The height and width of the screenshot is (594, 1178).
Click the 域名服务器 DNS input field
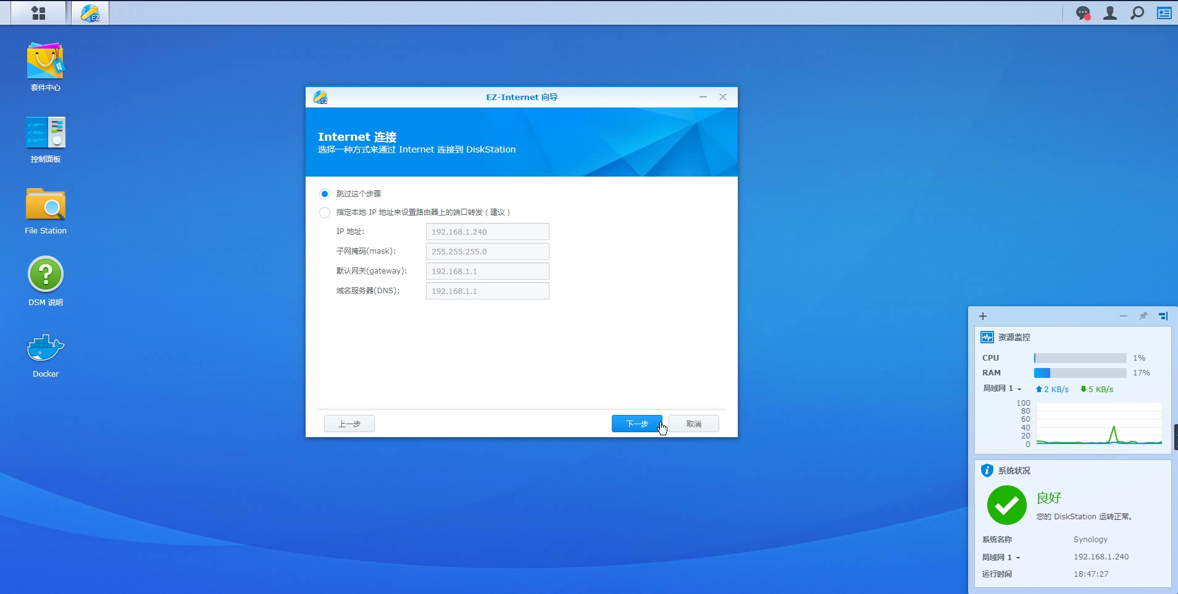pyautogui.click(x=488, y=291)
